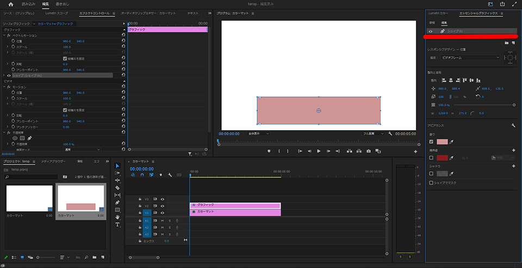Select the グラフィック clip on the timeline
The width and height of the screenshot is (522, 268).
[x=235, y=205]
